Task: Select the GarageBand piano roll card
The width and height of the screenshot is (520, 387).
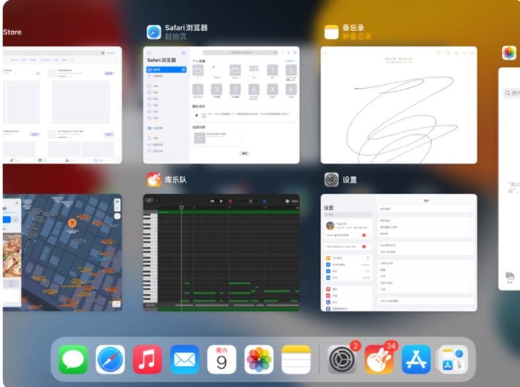Action: click(x=221, y=252)
